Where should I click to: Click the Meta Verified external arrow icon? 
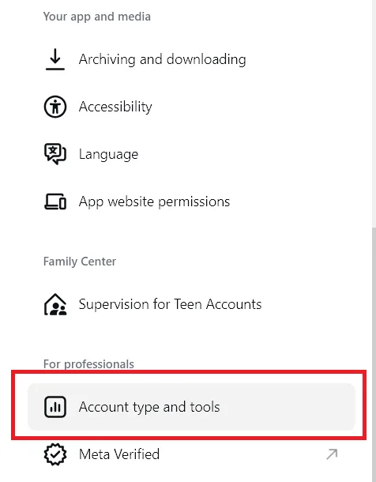(332, 454)
